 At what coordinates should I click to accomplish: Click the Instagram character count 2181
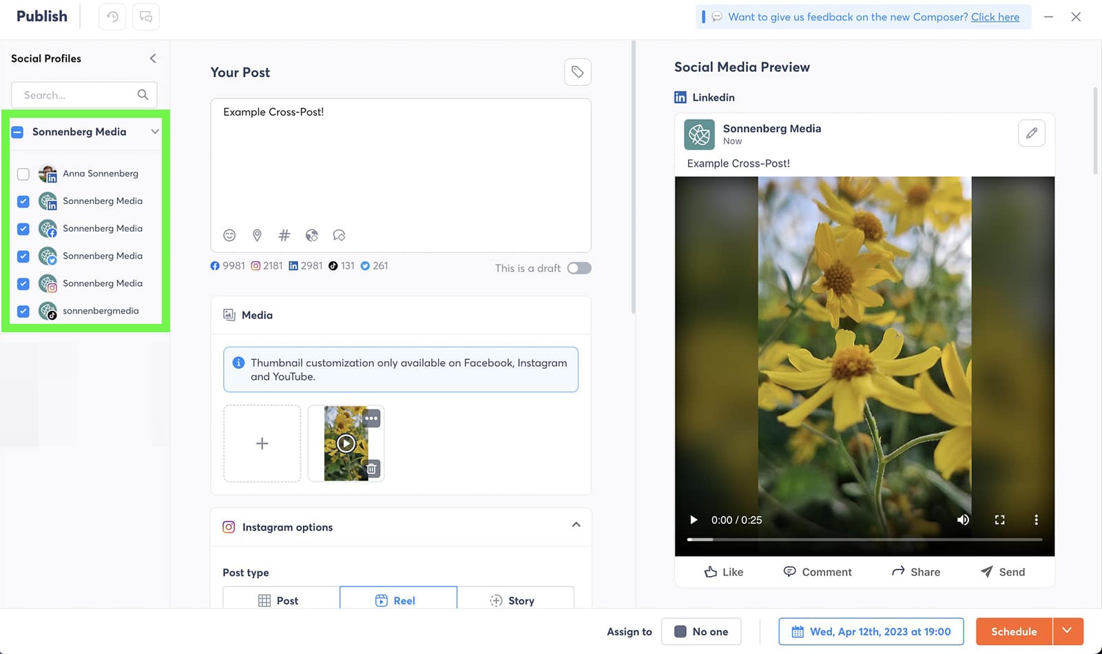coord(267,266)
